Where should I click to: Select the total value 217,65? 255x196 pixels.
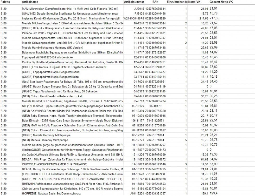[x=214, y=18]
